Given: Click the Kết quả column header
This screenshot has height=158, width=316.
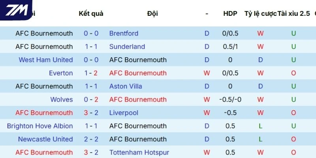Looking at the screenshot, I should [x=91, y=13].
